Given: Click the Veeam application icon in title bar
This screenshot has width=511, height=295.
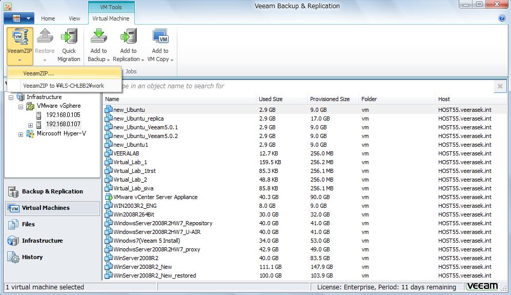Looking at the screenshot, I should pos(8,6).
